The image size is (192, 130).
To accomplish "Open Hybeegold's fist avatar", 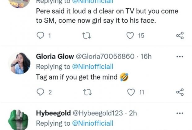I will pos(19,119).
